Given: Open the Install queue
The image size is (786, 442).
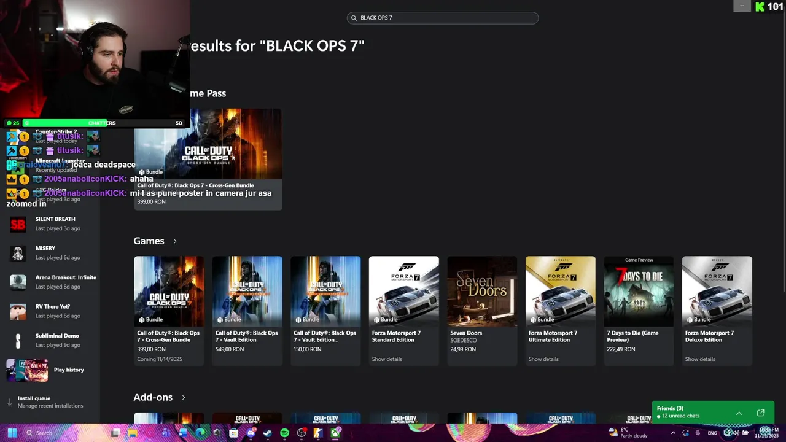Looking at the screenshot, I should coord(50,402).
